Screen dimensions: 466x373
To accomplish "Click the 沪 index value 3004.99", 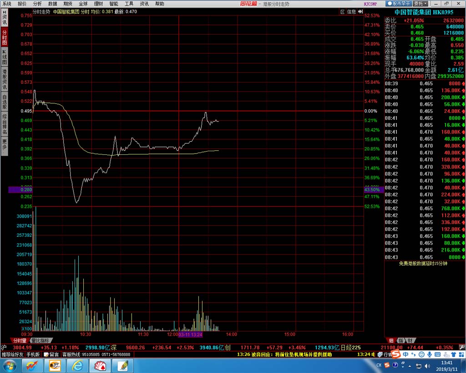I will [x=22, y=347].
